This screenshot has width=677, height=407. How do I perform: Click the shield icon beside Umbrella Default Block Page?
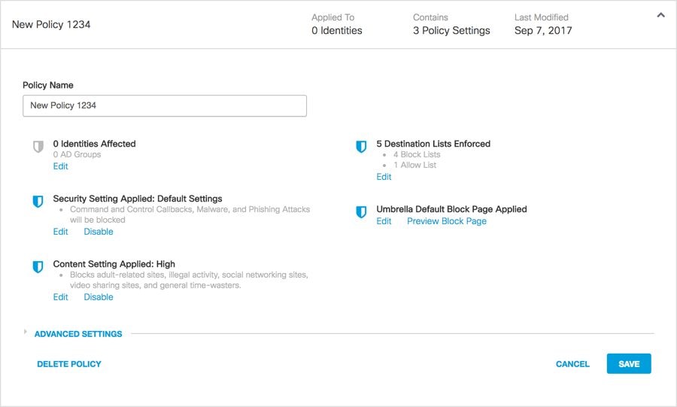click(361, 212)
